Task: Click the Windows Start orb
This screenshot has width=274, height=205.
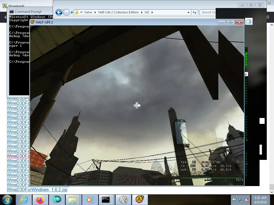Action: coord(7,200)
